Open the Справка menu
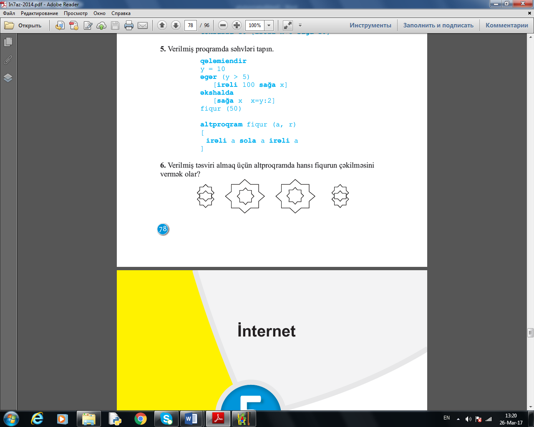The width and height of the screenshot is (534, 427). pyautogui.click(x=121, y=13)
